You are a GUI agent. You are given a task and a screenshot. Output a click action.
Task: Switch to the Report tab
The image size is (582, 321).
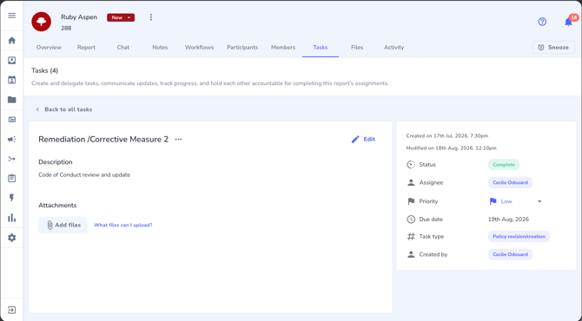pos(86,48)
